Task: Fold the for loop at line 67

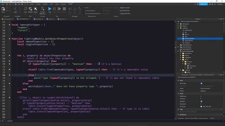Action: pos(9,56)
